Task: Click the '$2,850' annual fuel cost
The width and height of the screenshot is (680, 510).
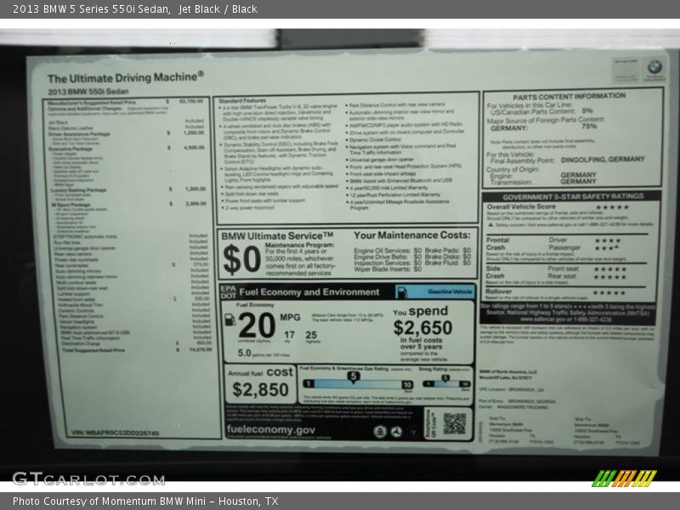Action: (260, 389)
